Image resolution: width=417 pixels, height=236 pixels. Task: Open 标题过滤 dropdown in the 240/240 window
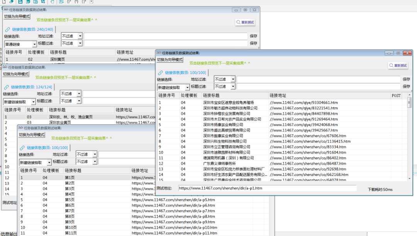tap(71, 43)
